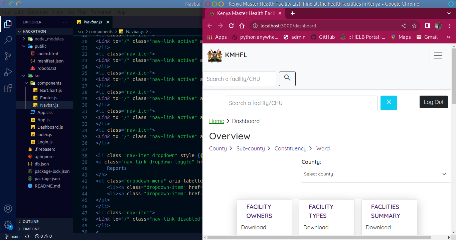Open the Terminal menu
The height and width of the screenshot is (240, 456).
(x=101, y=12)
